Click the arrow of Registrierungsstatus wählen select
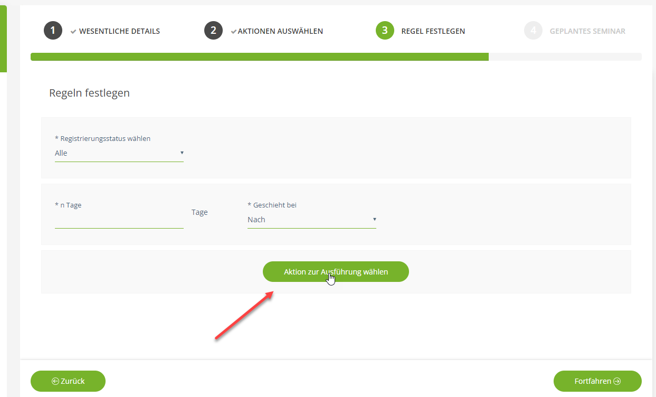This screenshot has width=656, height=397. click(x=182, y=153)
